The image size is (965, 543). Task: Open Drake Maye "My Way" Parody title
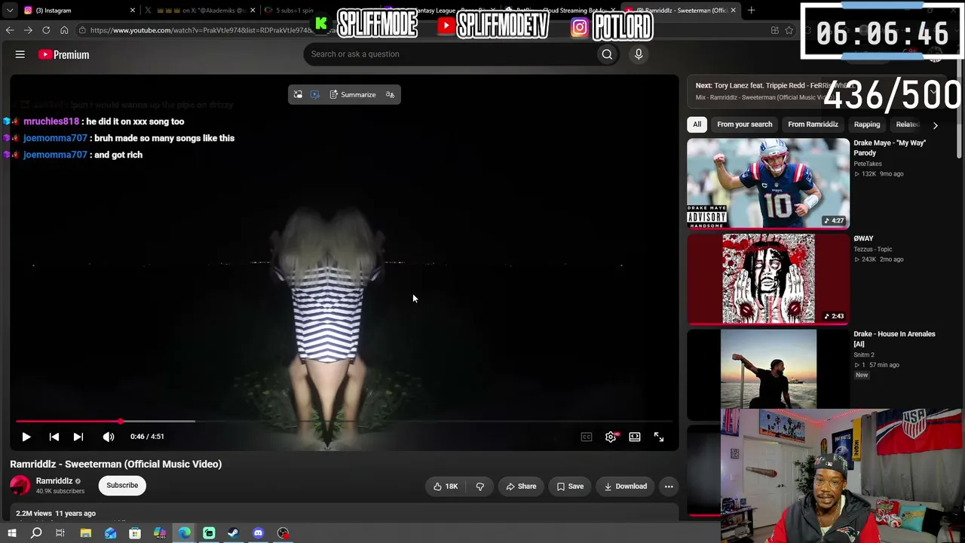(x=890, y=148)
